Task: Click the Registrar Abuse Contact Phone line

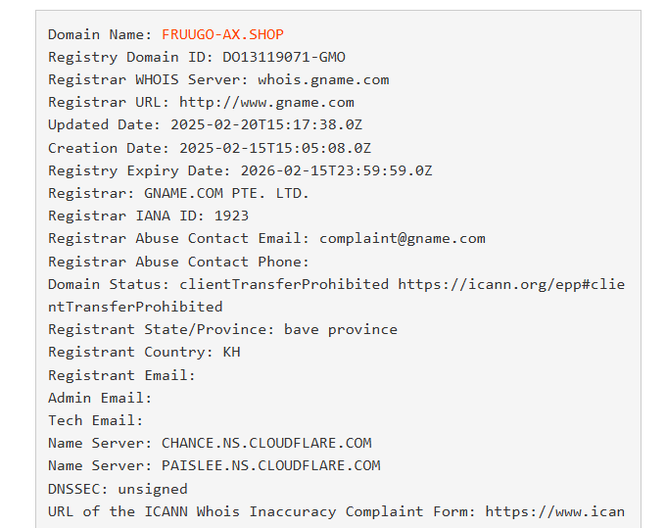Action: pos(178,262)
